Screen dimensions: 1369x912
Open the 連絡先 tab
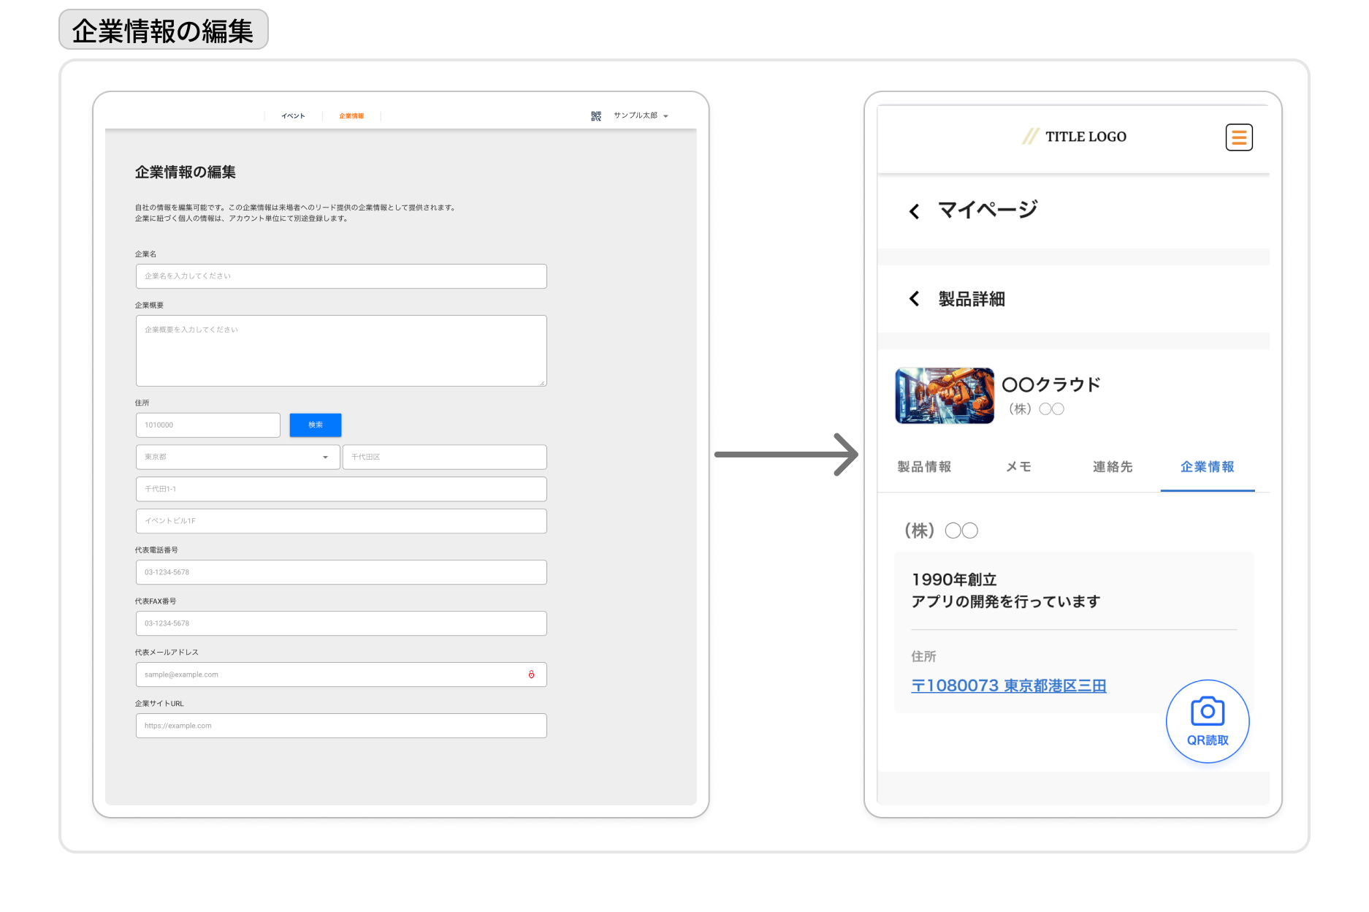1113,467
